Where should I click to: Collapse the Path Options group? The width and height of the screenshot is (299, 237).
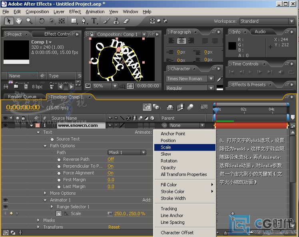45,146
